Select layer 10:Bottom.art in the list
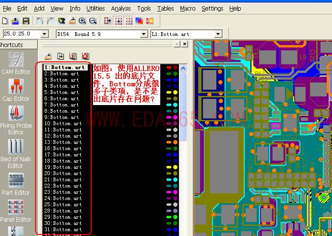Viewport: 332px width, 236px height. coord(62,124)
